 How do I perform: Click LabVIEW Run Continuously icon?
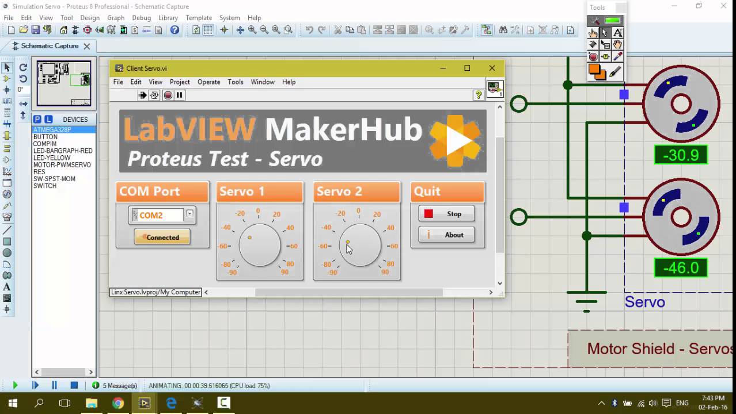click(x=154, y=95)
